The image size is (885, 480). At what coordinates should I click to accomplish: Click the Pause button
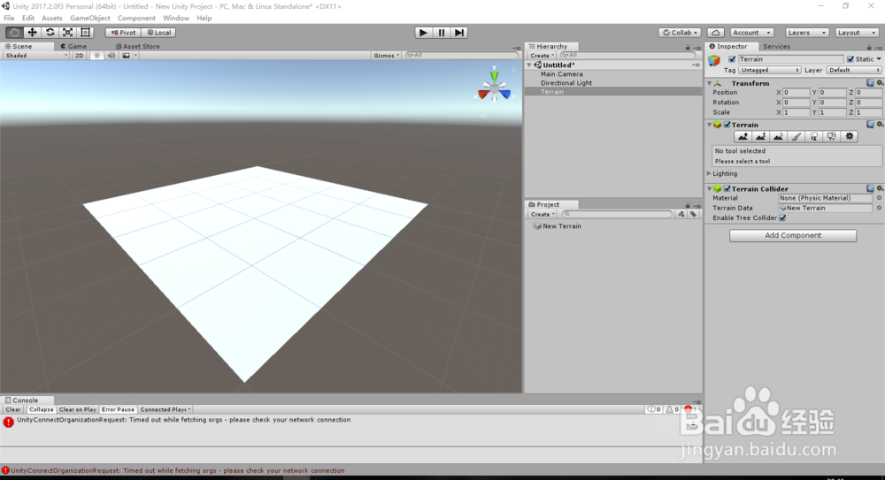pos(442,33)
